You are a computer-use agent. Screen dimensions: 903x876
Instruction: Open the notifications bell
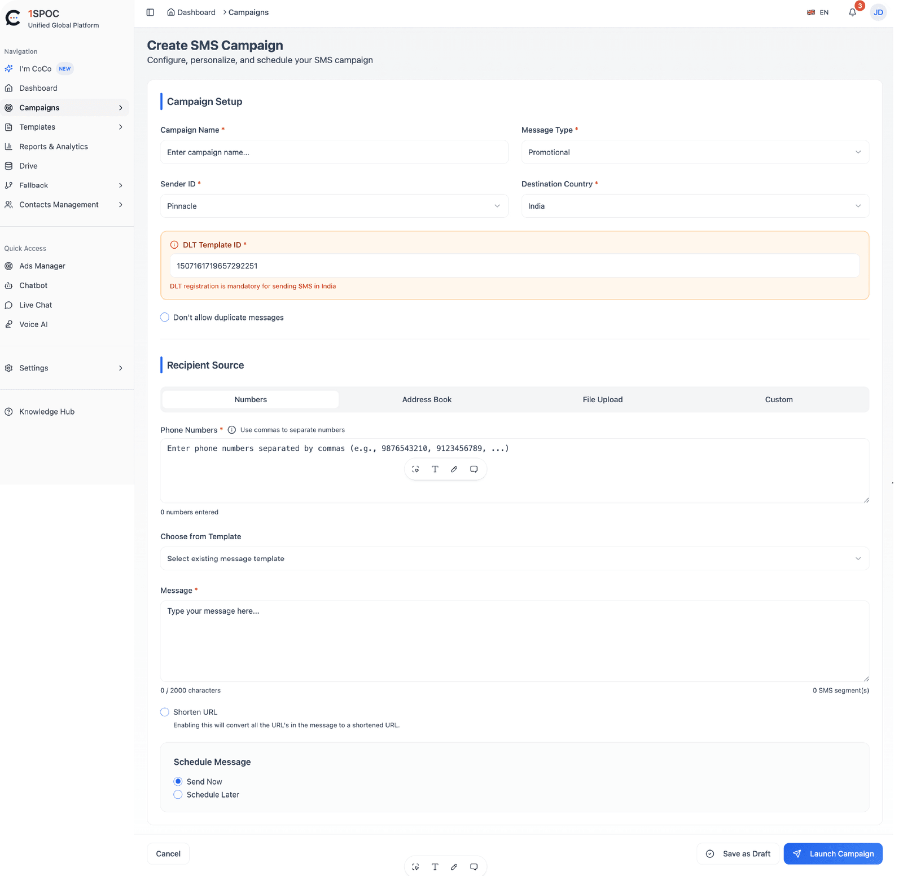852,12
